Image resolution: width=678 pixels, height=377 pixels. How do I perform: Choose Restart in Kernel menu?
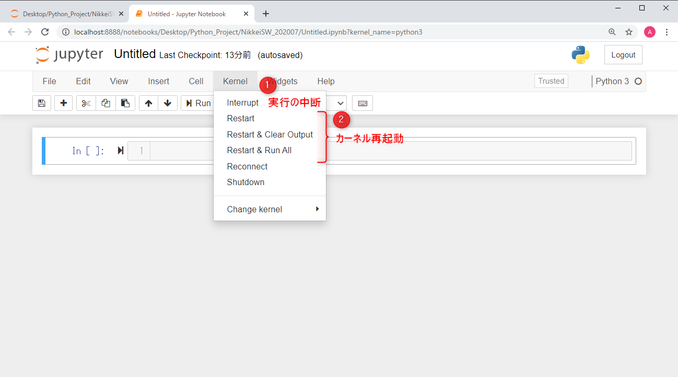point(270,119)
